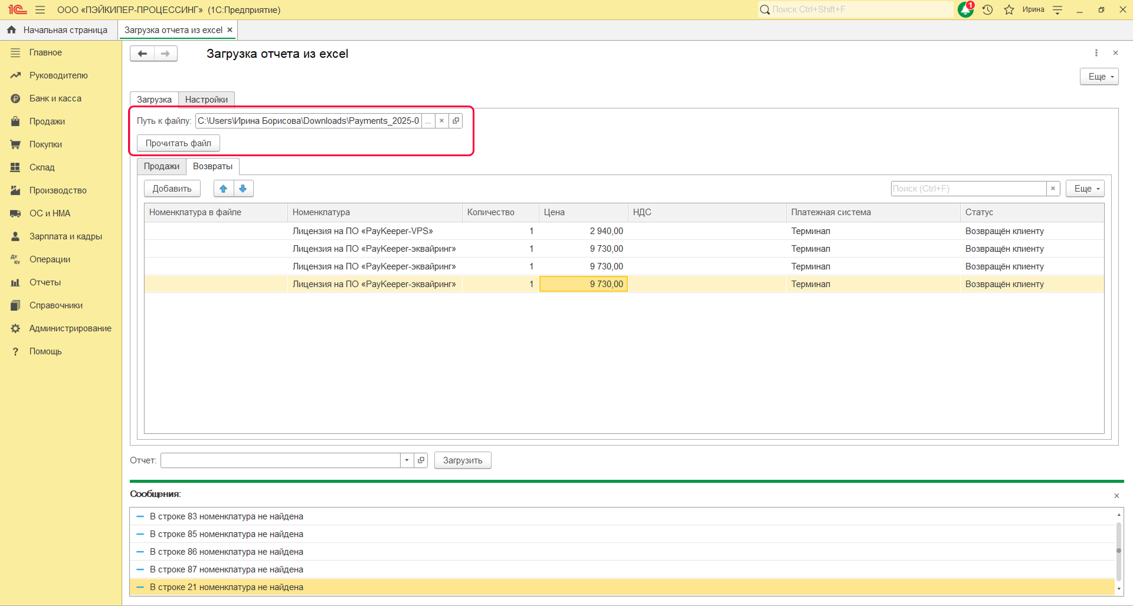Navigate forward with the right arrow button
The height and width of the screenshot is (606, 1133).
165,54
